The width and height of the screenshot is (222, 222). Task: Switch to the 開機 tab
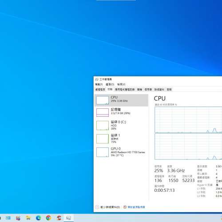[x=139, y=89]
